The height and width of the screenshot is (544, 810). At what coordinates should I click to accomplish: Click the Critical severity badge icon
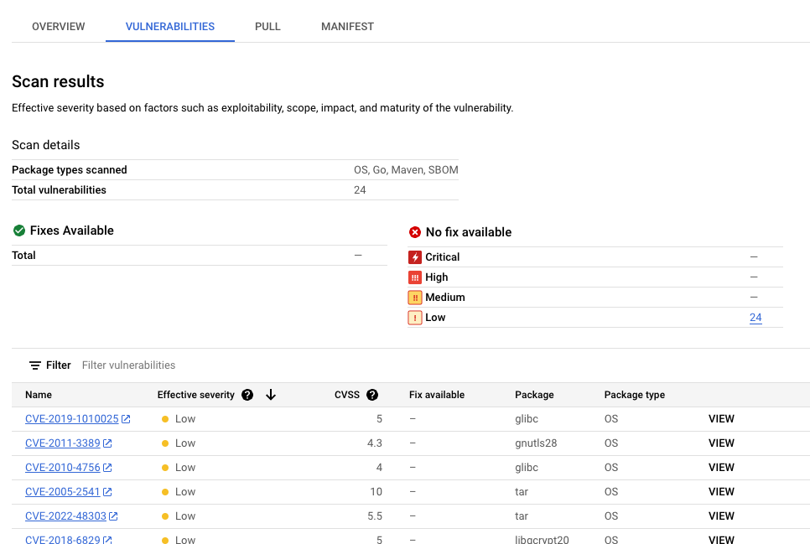(x=415, y=256)
